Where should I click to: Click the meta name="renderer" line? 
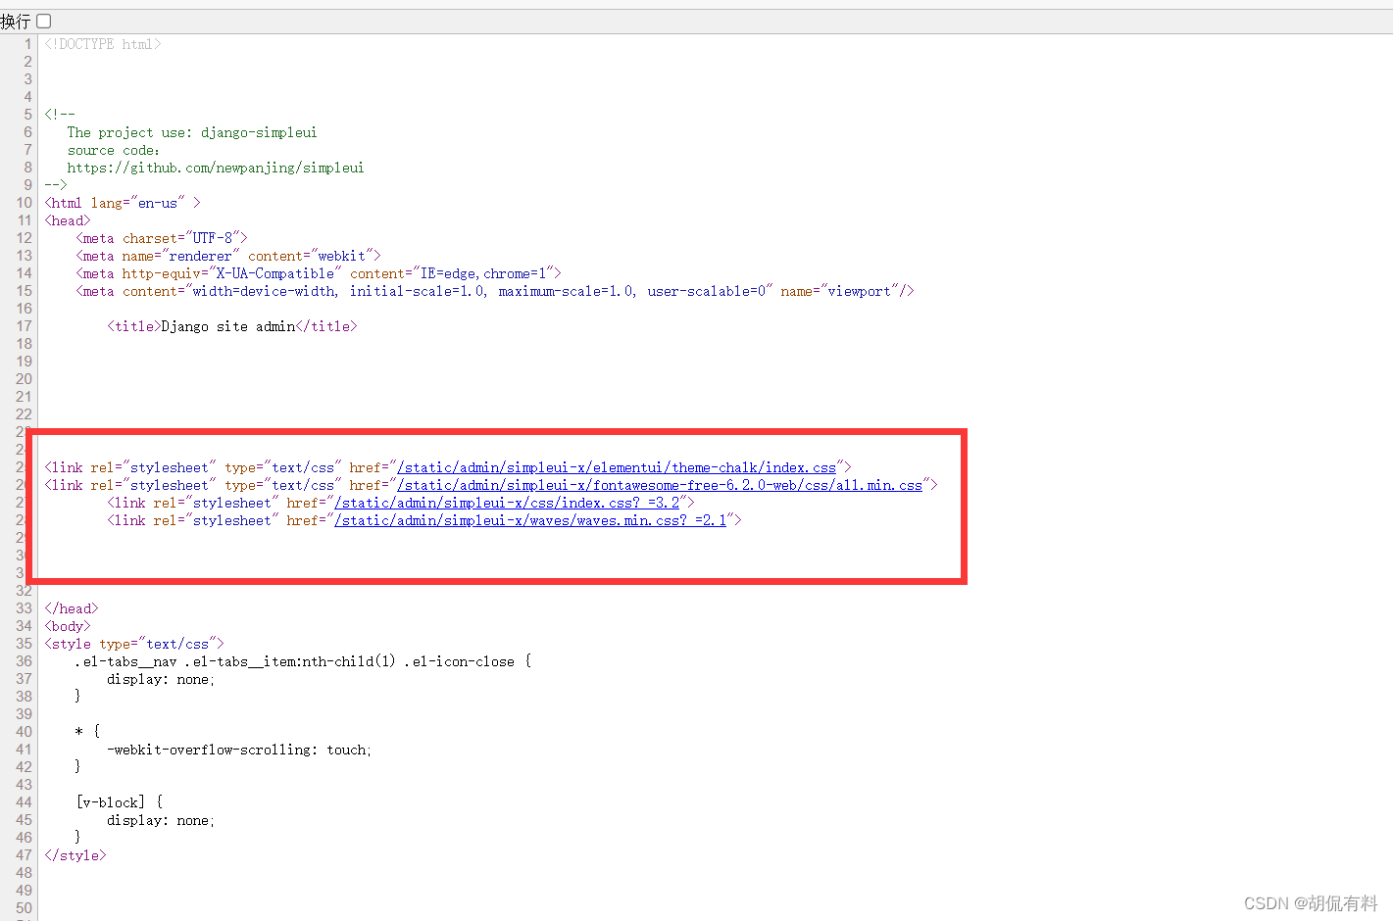click(x=228, y=256)
